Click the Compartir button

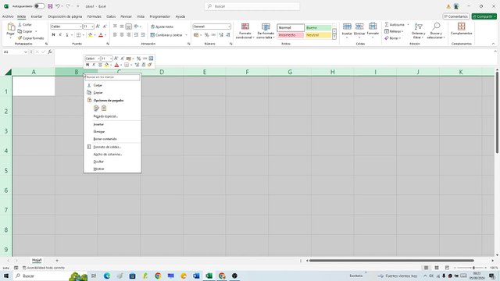484,16
